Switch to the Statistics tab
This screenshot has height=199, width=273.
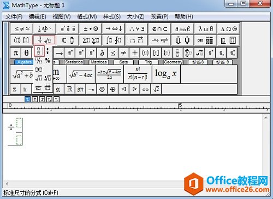[74, 62]
